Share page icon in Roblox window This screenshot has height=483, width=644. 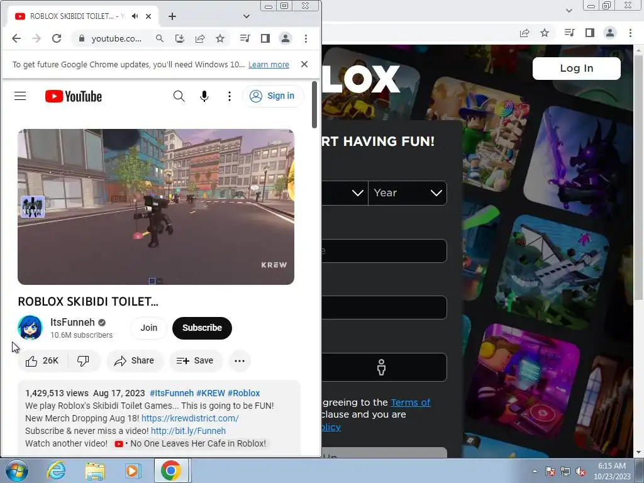[x=525, y=33]
